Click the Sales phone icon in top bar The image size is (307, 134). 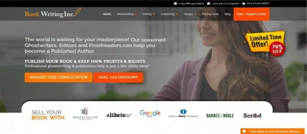[175, 4]
